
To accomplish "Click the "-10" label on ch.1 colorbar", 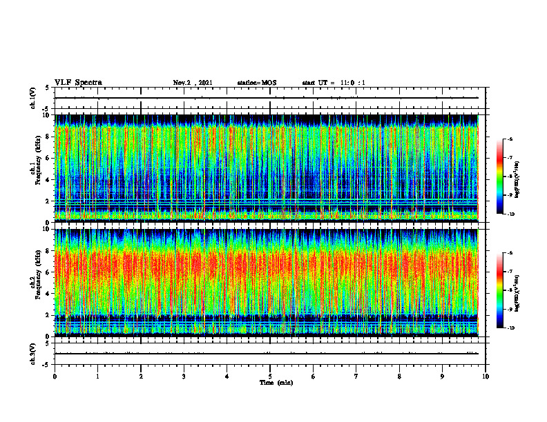I will pyautogui.click(x=511, y=214).
